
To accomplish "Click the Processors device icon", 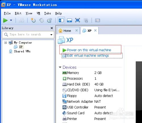I will coord(64,78).
